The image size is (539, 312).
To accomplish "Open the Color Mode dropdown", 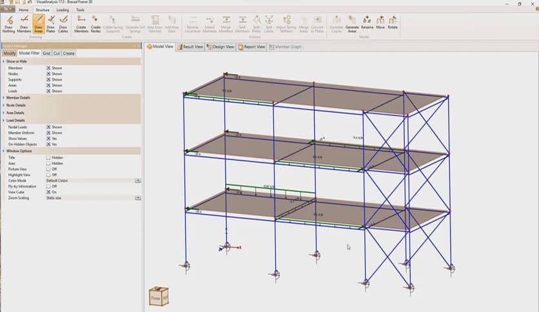I will [x=138, y=180].
